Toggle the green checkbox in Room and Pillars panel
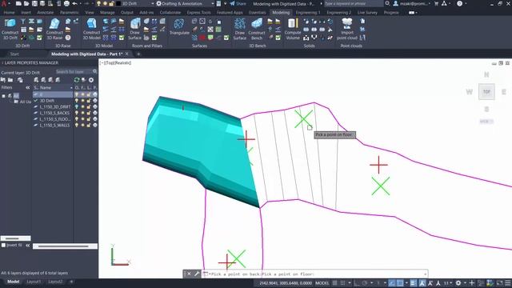Image resolution: width=512 pixels, height=288 pixels. point(154,38)
